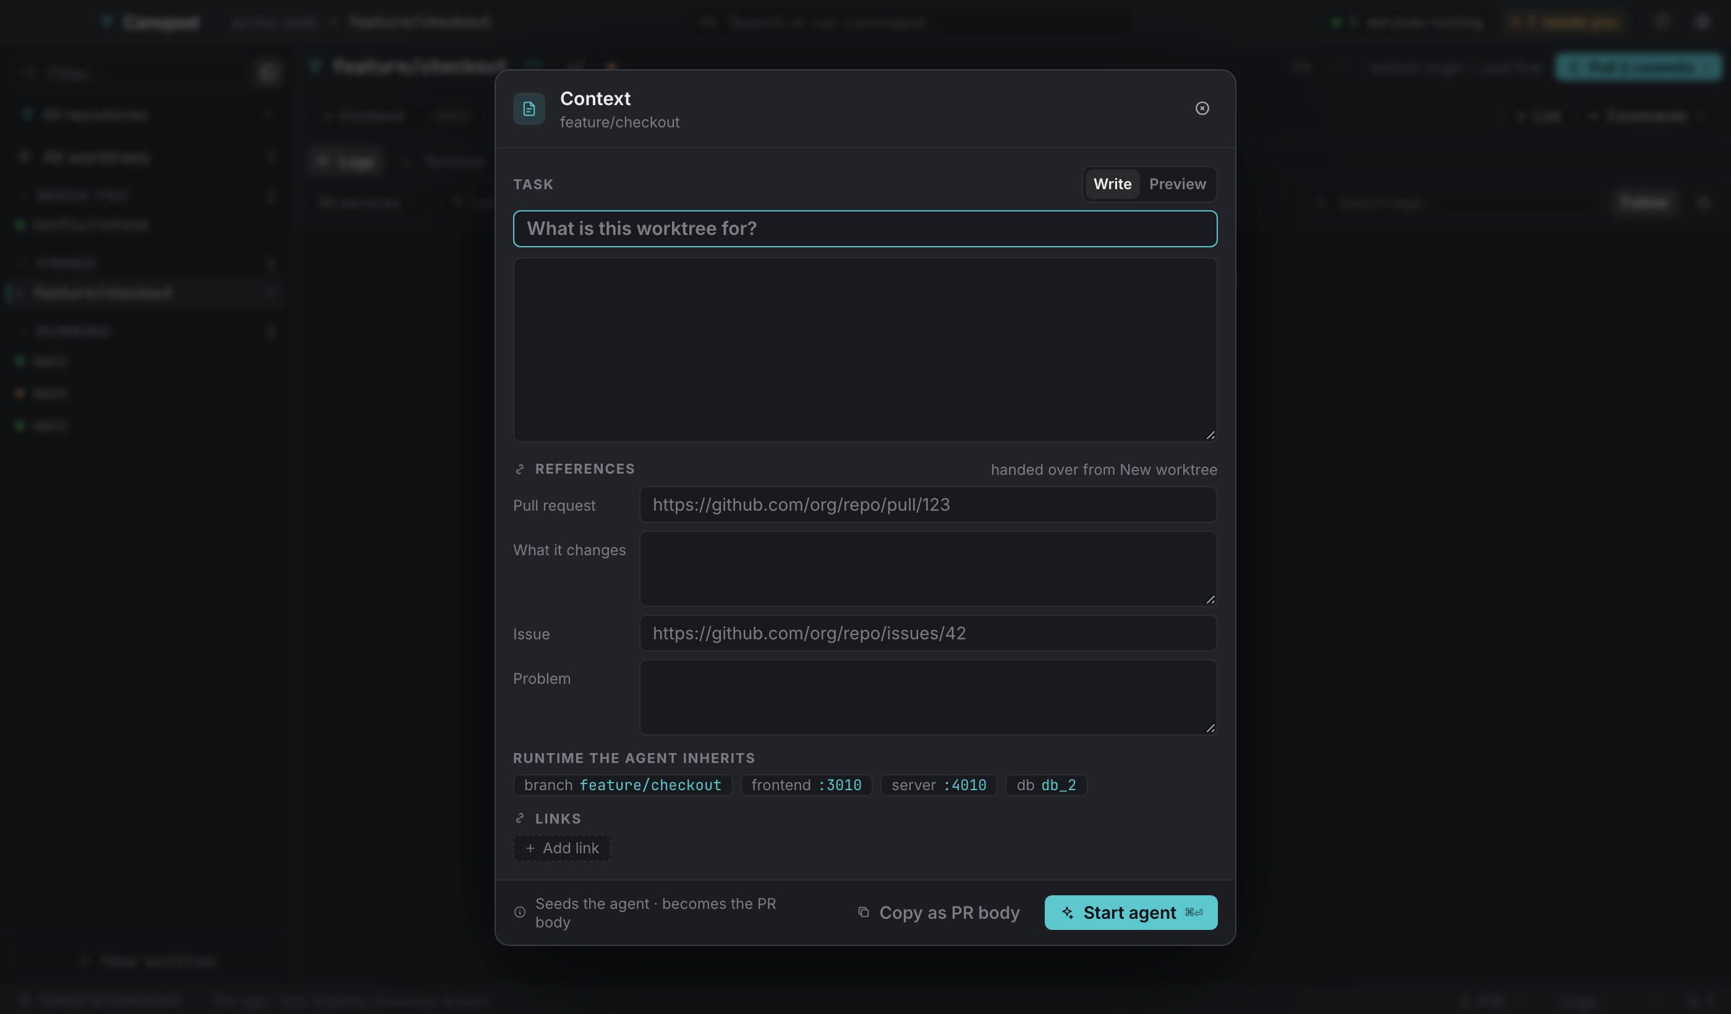Switch to the Write tab
Viewport: 1731px width, 1014px height.
pos(1112,184)
